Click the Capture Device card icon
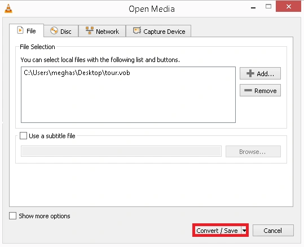 click(137, 30)
